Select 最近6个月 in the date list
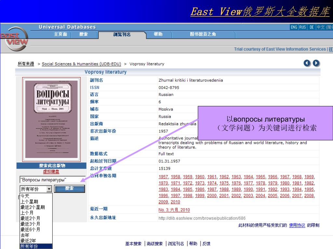Image resolution: width=333 pixels, height=249 pixels. [x=30, y=230]
